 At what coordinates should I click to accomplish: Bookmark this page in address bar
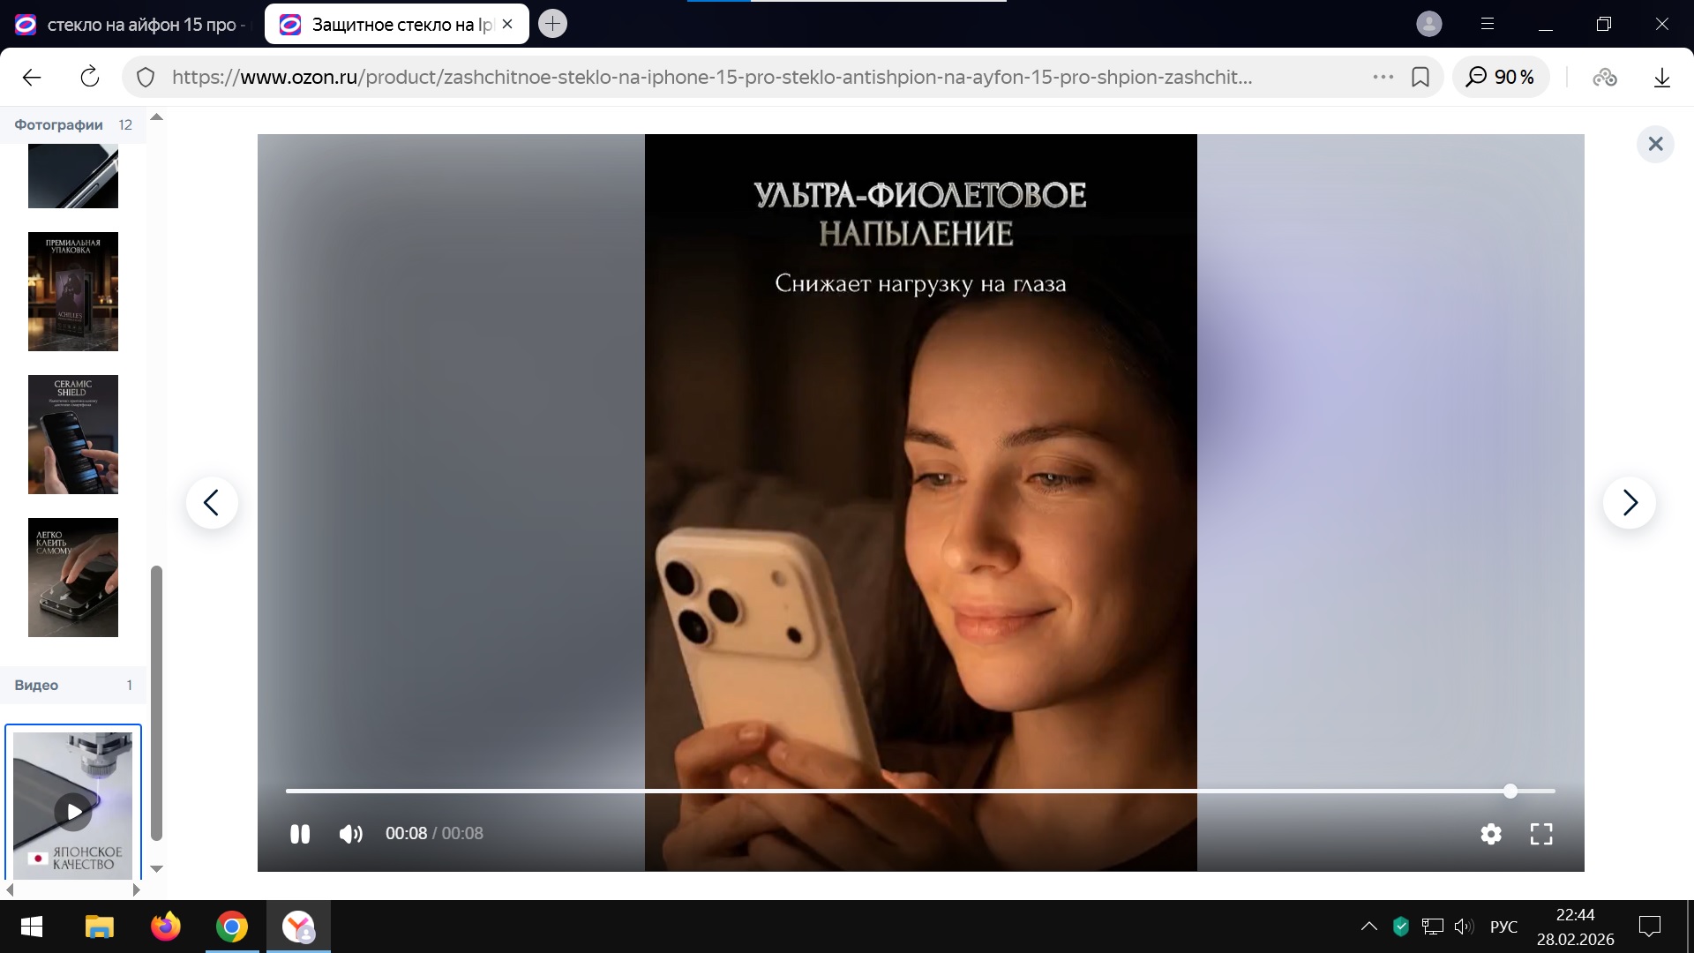(x=1420, y=78)
